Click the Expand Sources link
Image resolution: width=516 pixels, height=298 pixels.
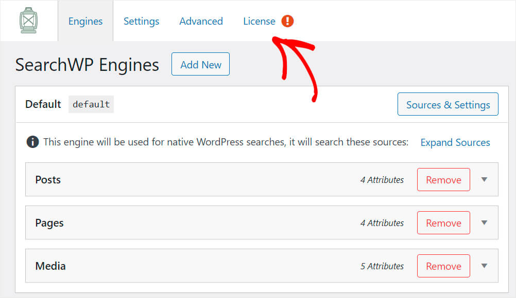click(455, 142)
